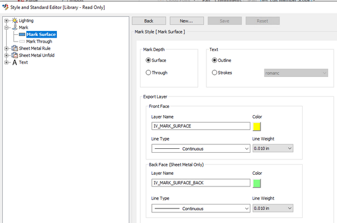337x223 pixels.
Task: Click the Lighting style icon in tree
Action: pyautogui.click(x=15, y=21)
